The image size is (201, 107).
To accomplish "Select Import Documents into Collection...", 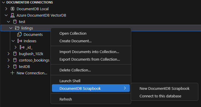I will (91, 52).
